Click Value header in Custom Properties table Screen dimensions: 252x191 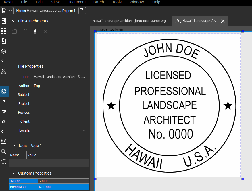point(63,181)
